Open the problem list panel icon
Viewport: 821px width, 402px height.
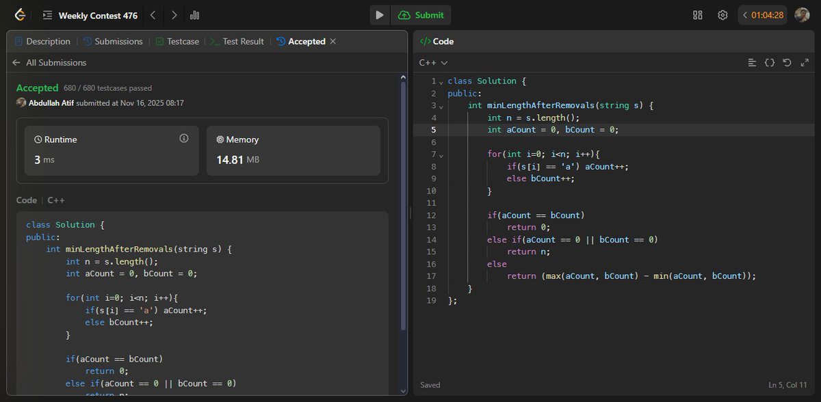tap(47, 15)
